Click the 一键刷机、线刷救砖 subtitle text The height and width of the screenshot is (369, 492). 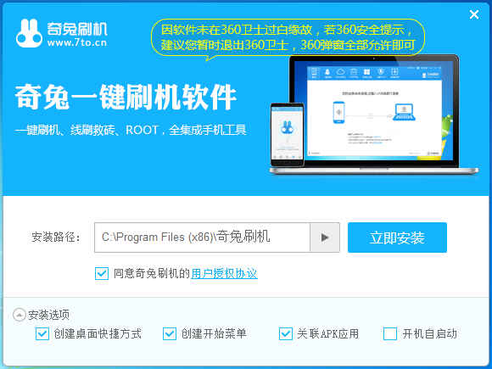pos(131,130)
